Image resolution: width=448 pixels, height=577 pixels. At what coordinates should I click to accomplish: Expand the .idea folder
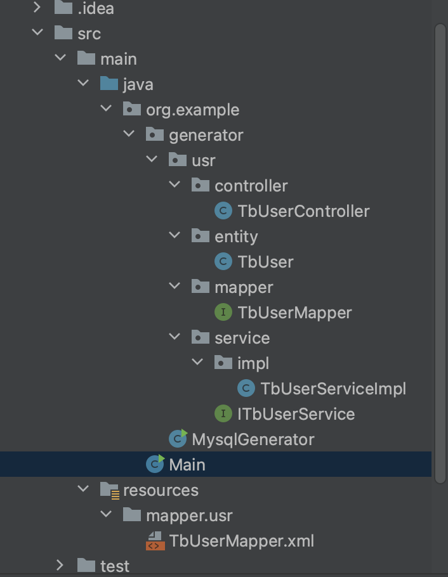click(37, 8)
